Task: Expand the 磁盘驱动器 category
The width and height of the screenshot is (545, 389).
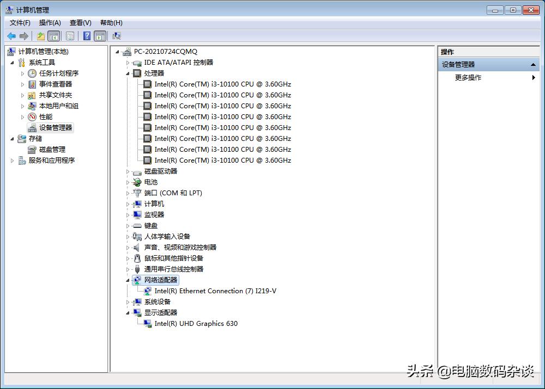Action: (x=128, y=171)
